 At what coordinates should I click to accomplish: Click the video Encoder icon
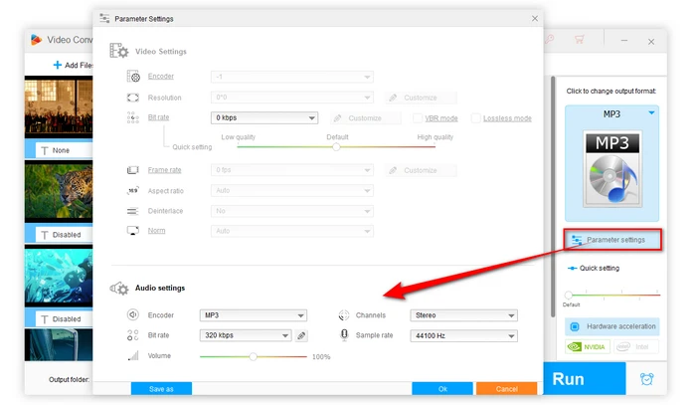click(133, 77)
